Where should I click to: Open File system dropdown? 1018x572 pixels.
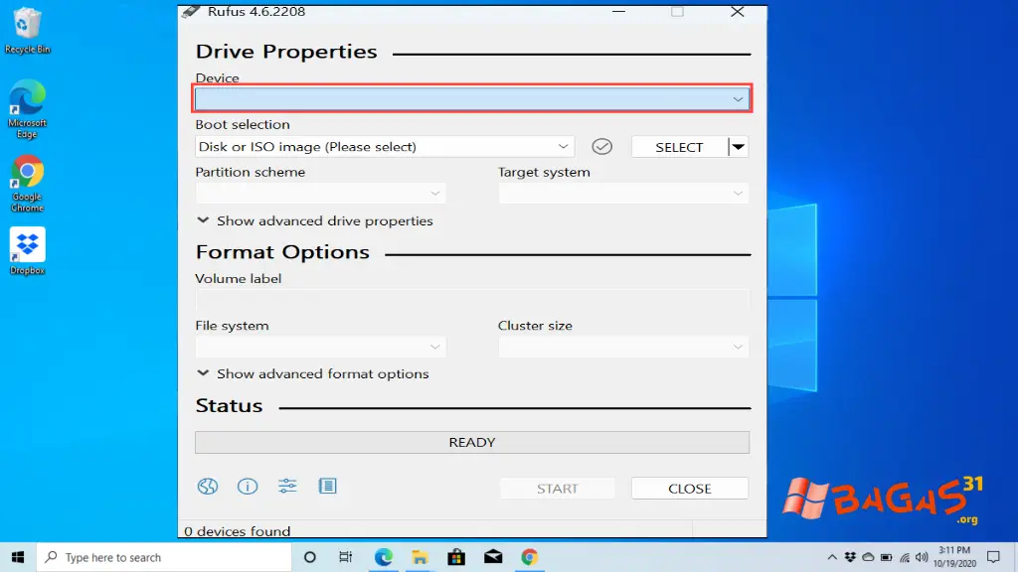click(320, 347)
